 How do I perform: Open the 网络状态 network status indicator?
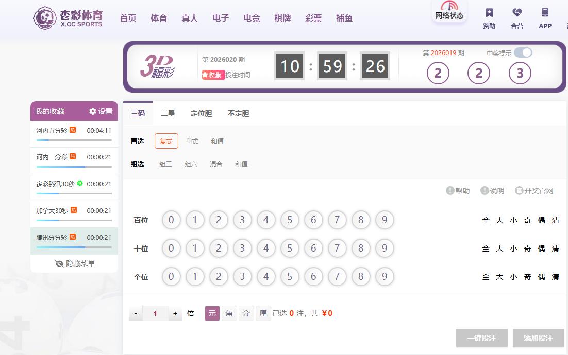449,11
